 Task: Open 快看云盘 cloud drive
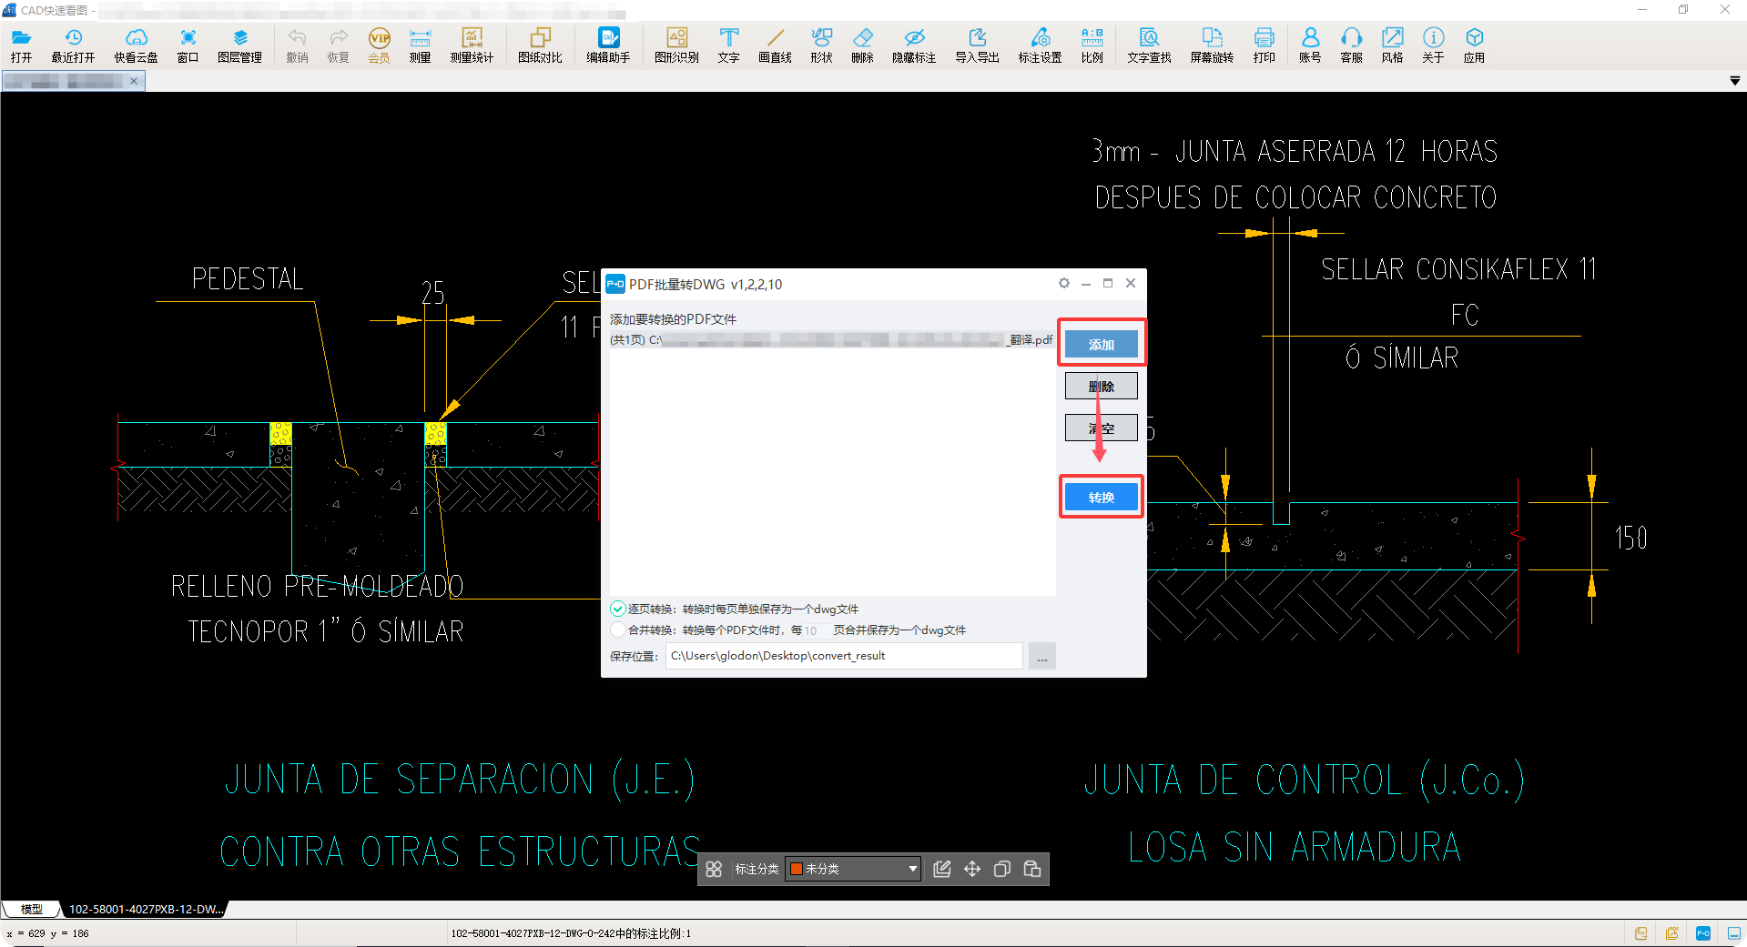click(x=136, y=45)
